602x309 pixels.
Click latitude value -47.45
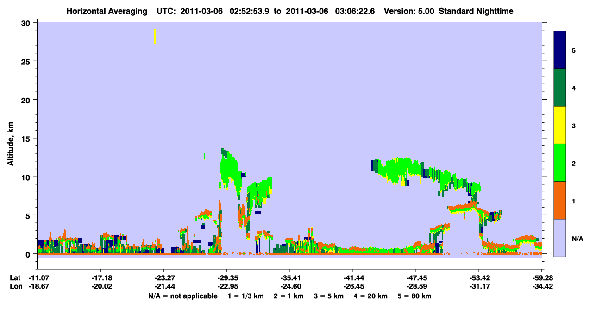click(415, 278)
